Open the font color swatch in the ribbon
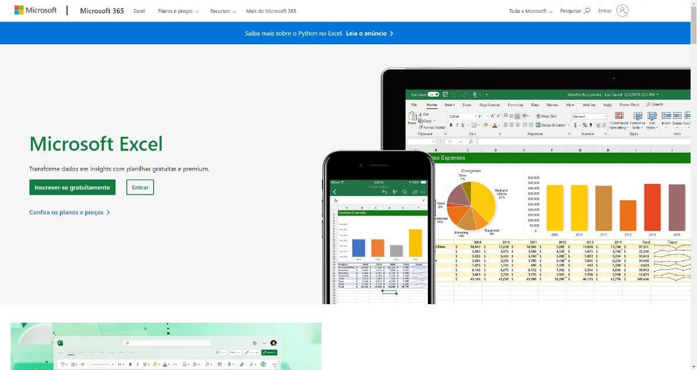Screen dimensions: 697x370 tap(494, 125)
